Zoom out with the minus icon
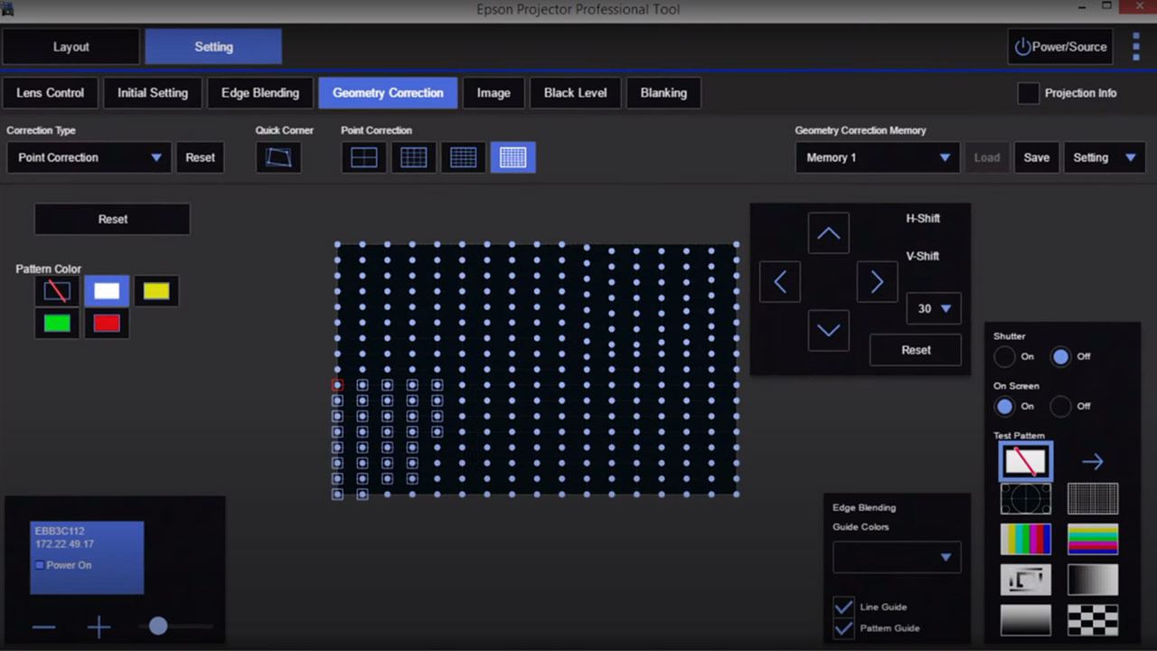 click(43, 627)
